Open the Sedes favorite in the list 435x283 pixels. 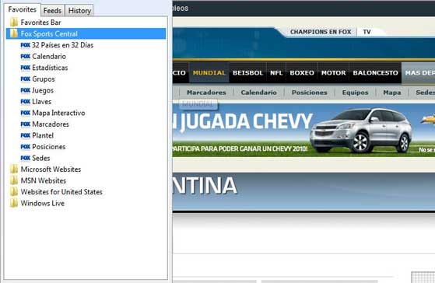click(40, 159)
